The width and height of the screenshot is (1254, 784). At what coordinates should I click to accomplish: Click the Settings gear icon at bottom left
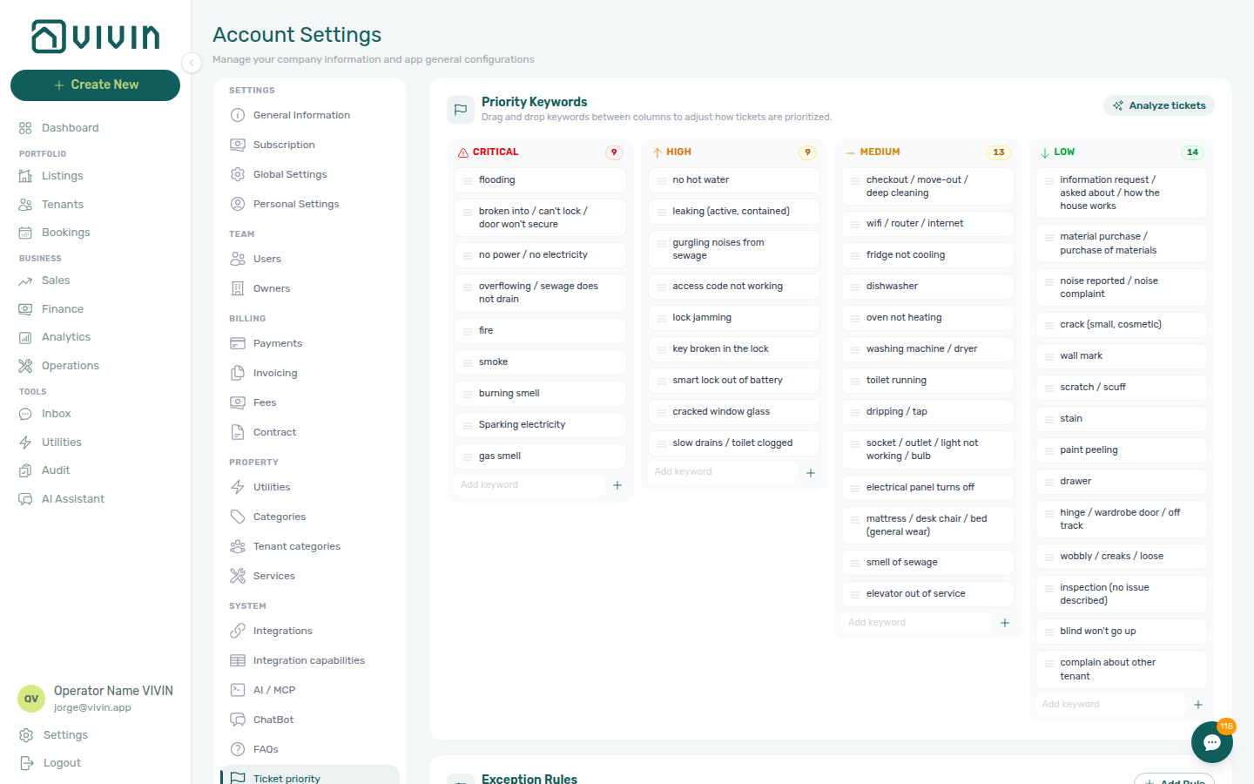point(26,735)
